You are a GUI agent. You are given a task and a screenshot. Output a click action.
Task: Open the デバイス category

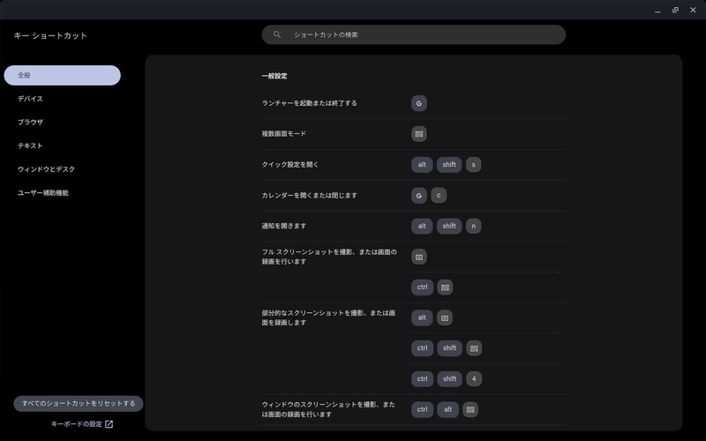click(30, 99)
